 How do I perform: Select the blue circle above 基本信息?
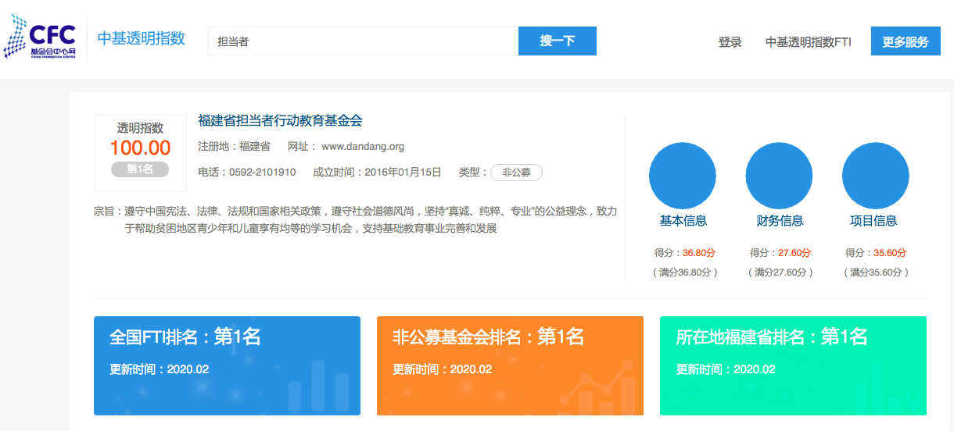coord(683,176)
